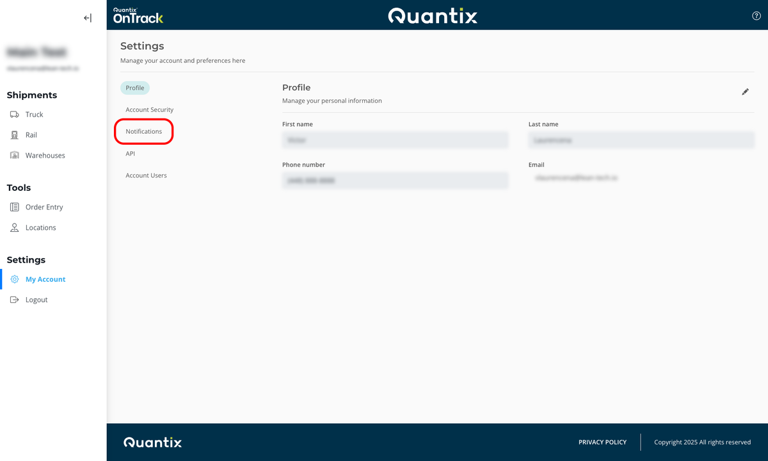Click the Quantix OnTrack logo

pyautogui.click(x=138, y=14)
